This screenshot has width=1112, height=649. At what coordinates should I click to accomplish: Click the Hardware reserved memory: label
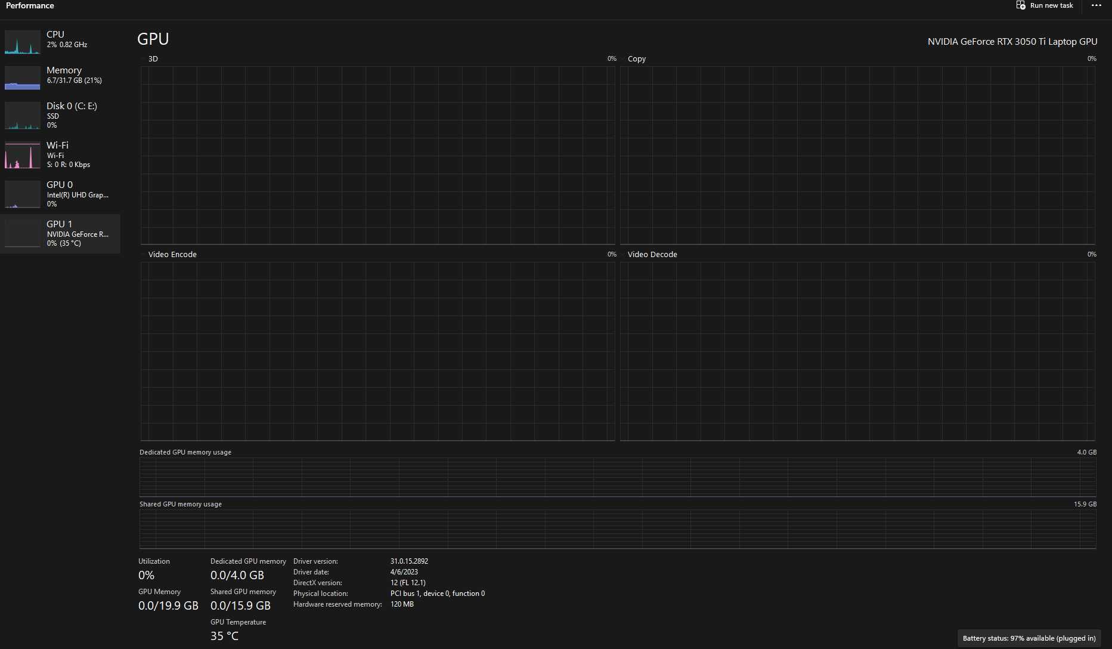point(337,604)
